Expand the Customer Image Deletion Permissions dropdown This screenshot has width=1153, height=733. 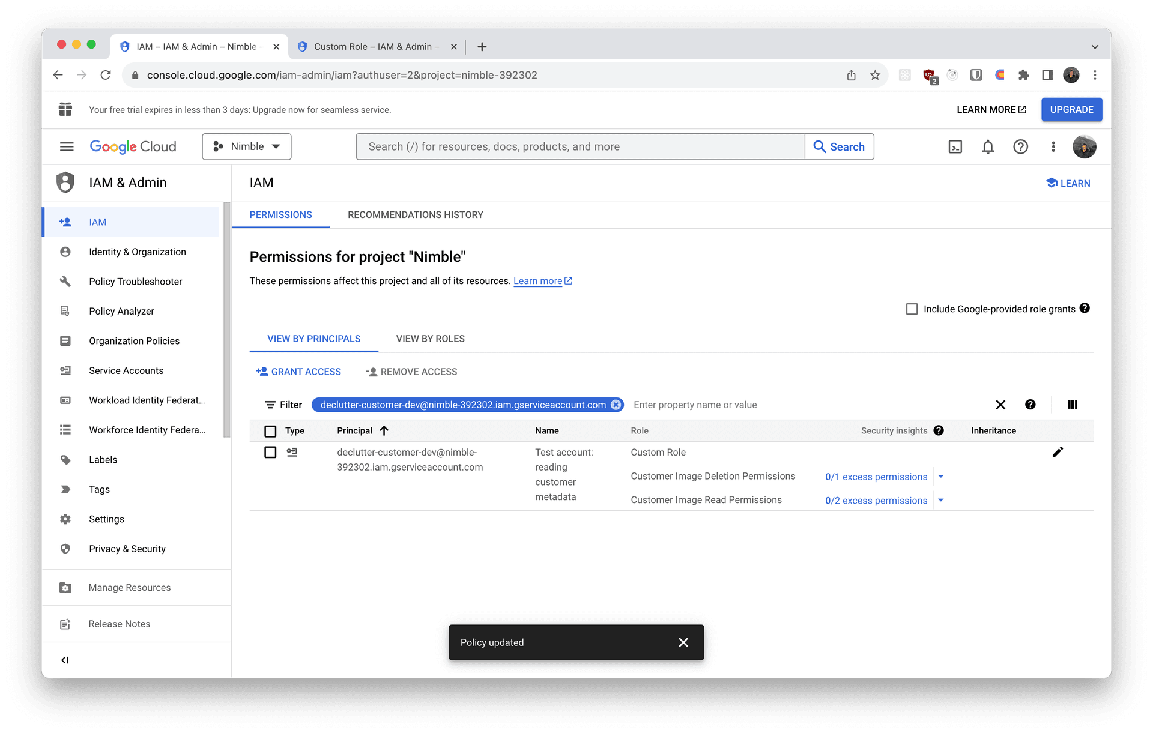click(x=942, y=476)
